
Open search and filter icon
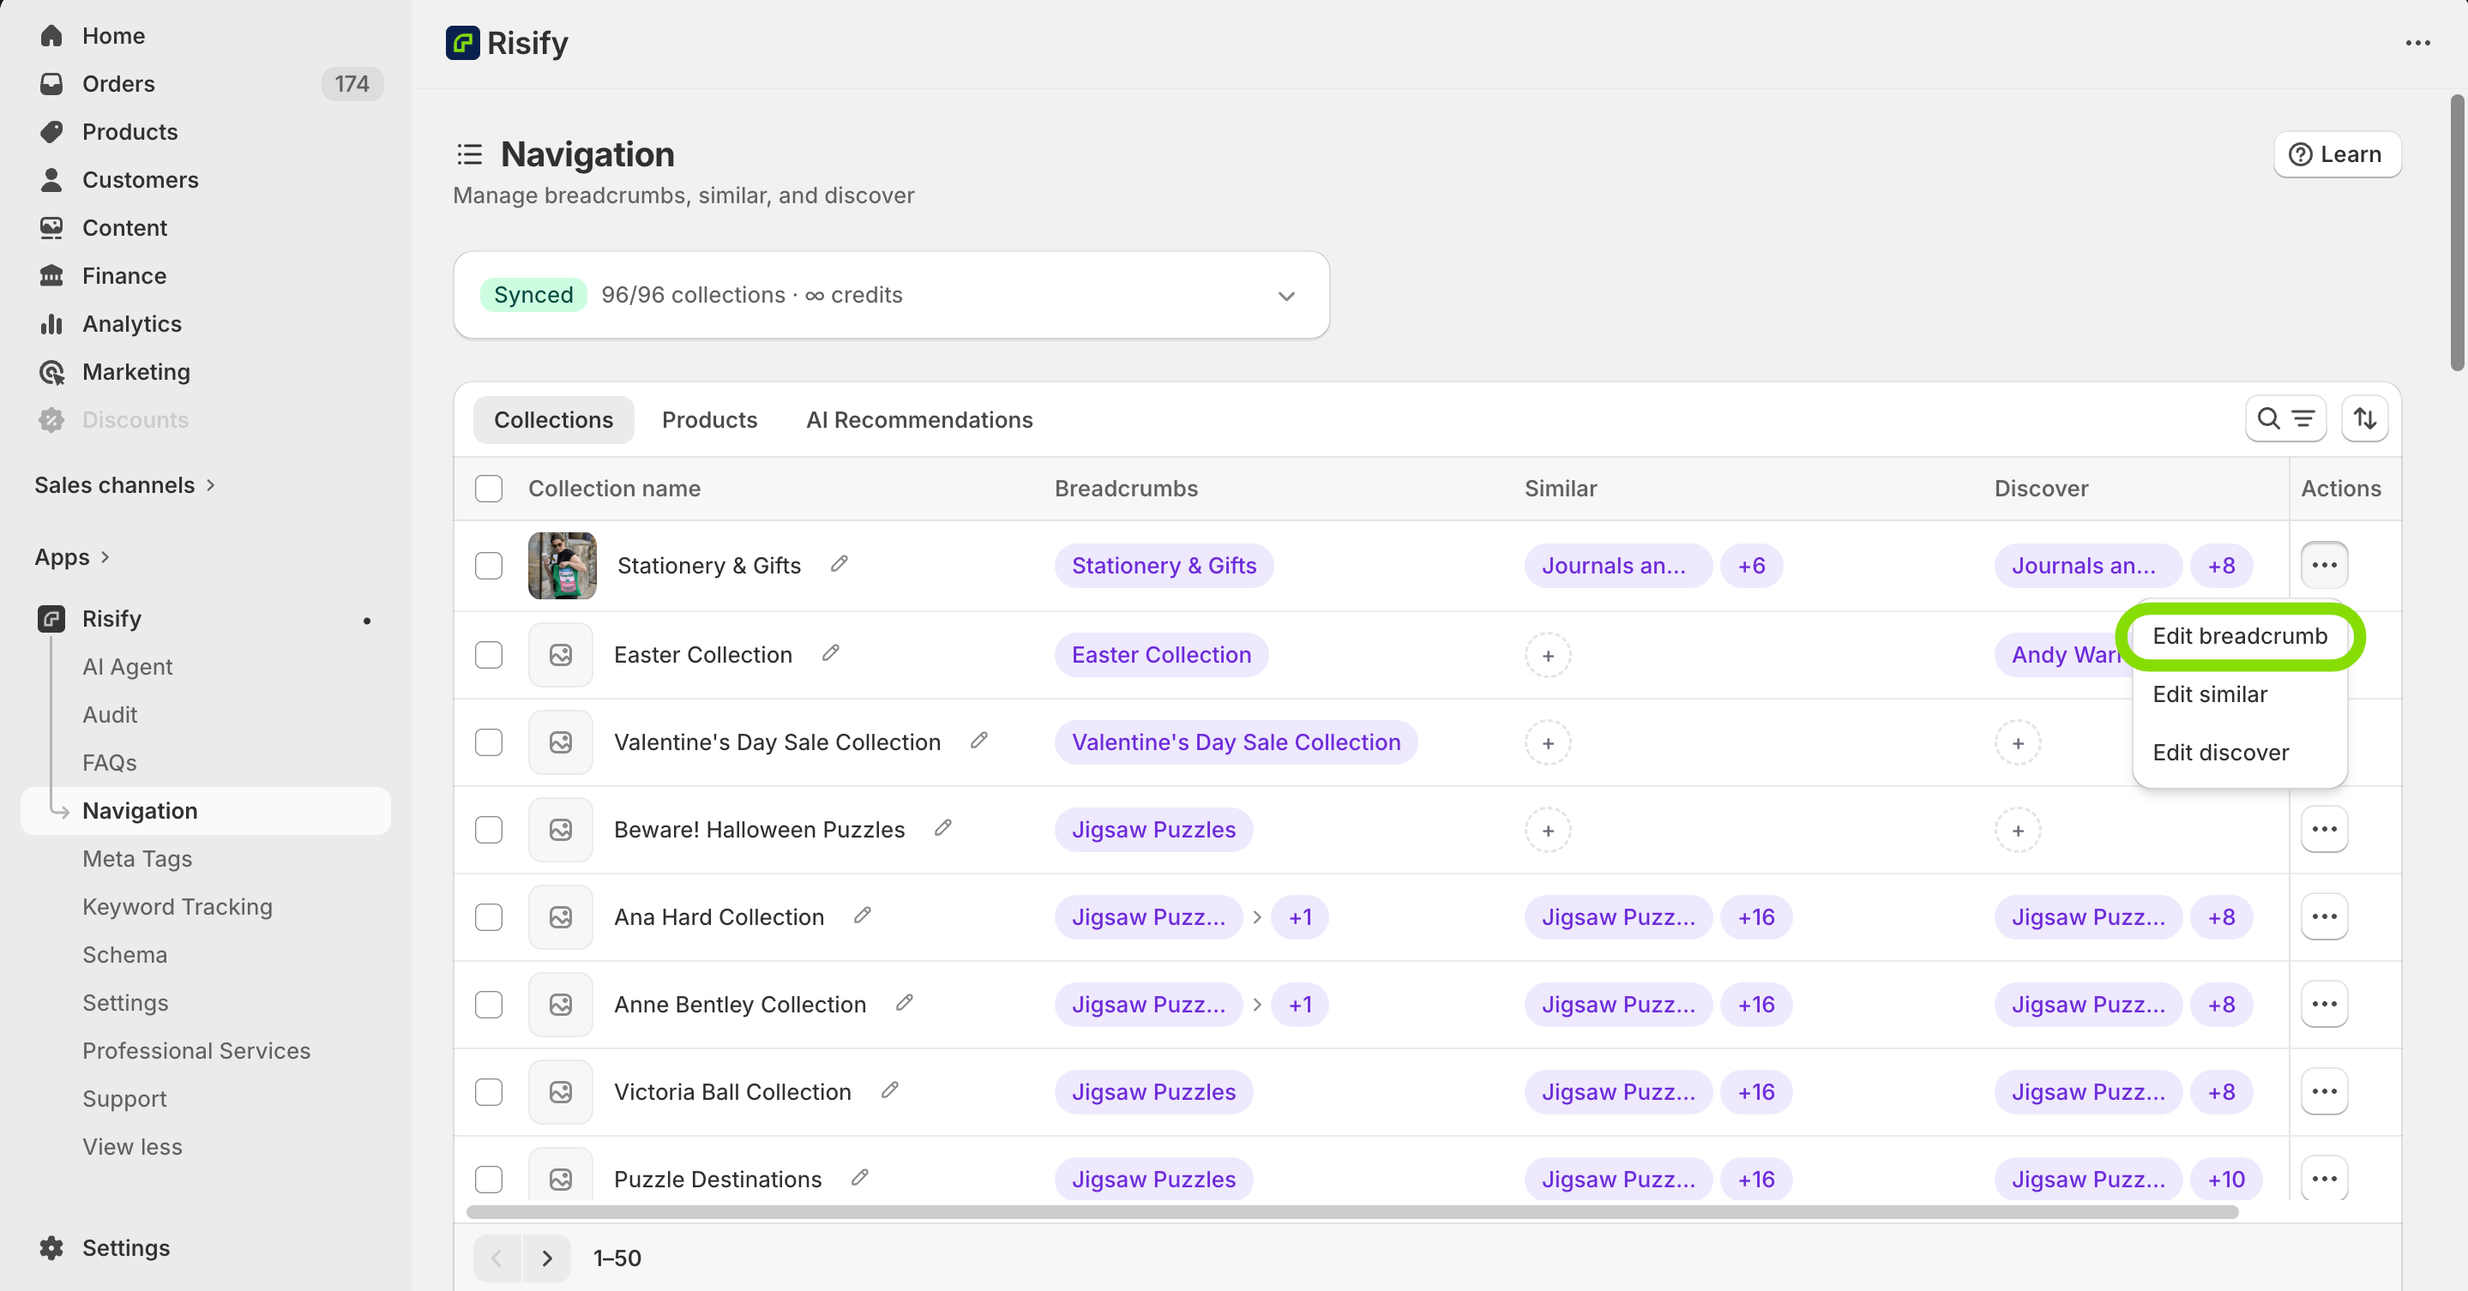tap(2285, 418)
